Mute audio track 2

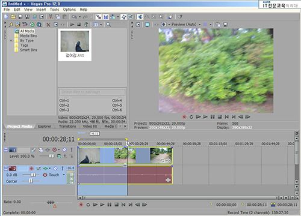[55, 169]
